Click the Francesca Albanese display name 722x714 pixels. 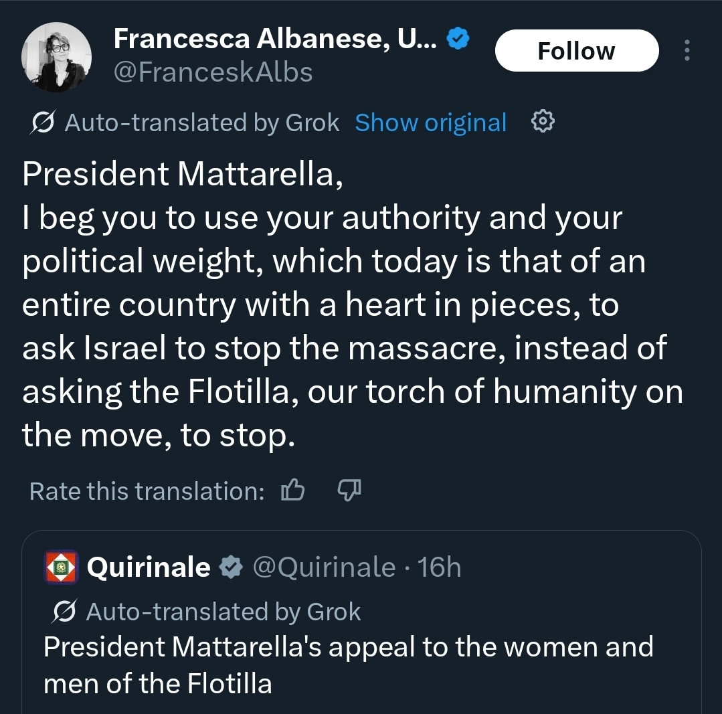(x=275, y=39)
